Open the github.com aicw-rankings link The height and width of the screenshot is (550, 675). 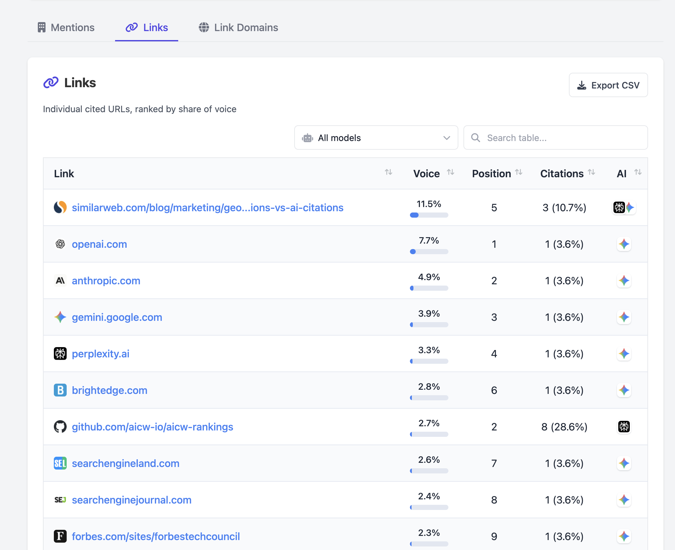tap(153, 427)
